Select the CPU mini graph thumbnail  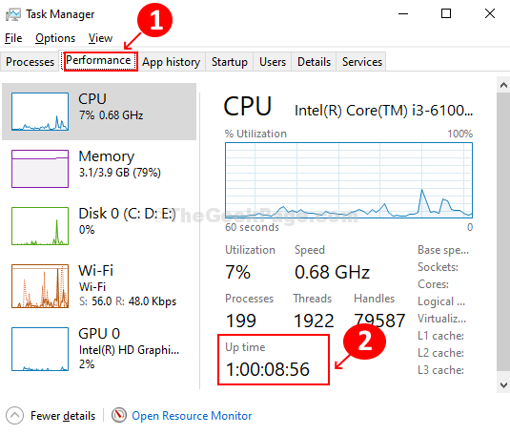[x=40, y=112]
